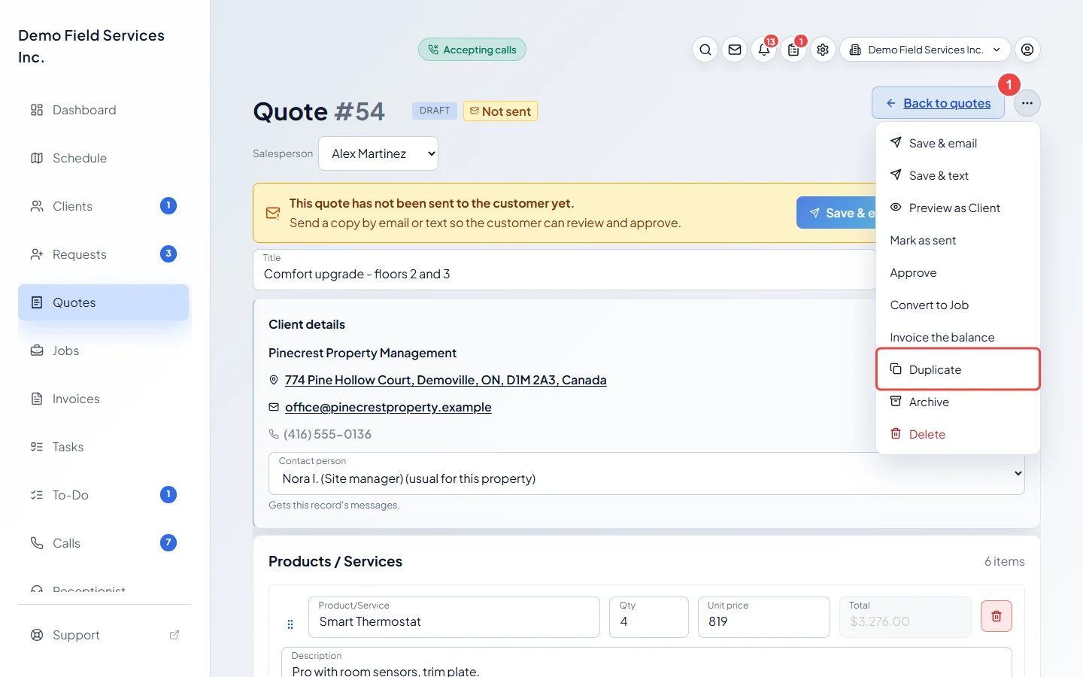
Task: Click the Qty field for Smart Thermostat
Action: pos(649,617)
